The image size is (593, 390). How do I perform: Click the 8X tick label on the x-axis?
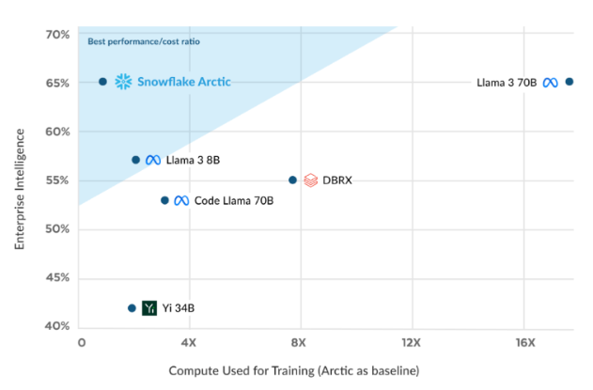click(300, 340)
